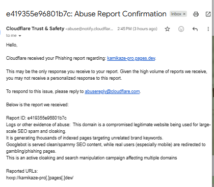Click the sender name Cloudflare Trust & Safety

click(x=35, y=29)
